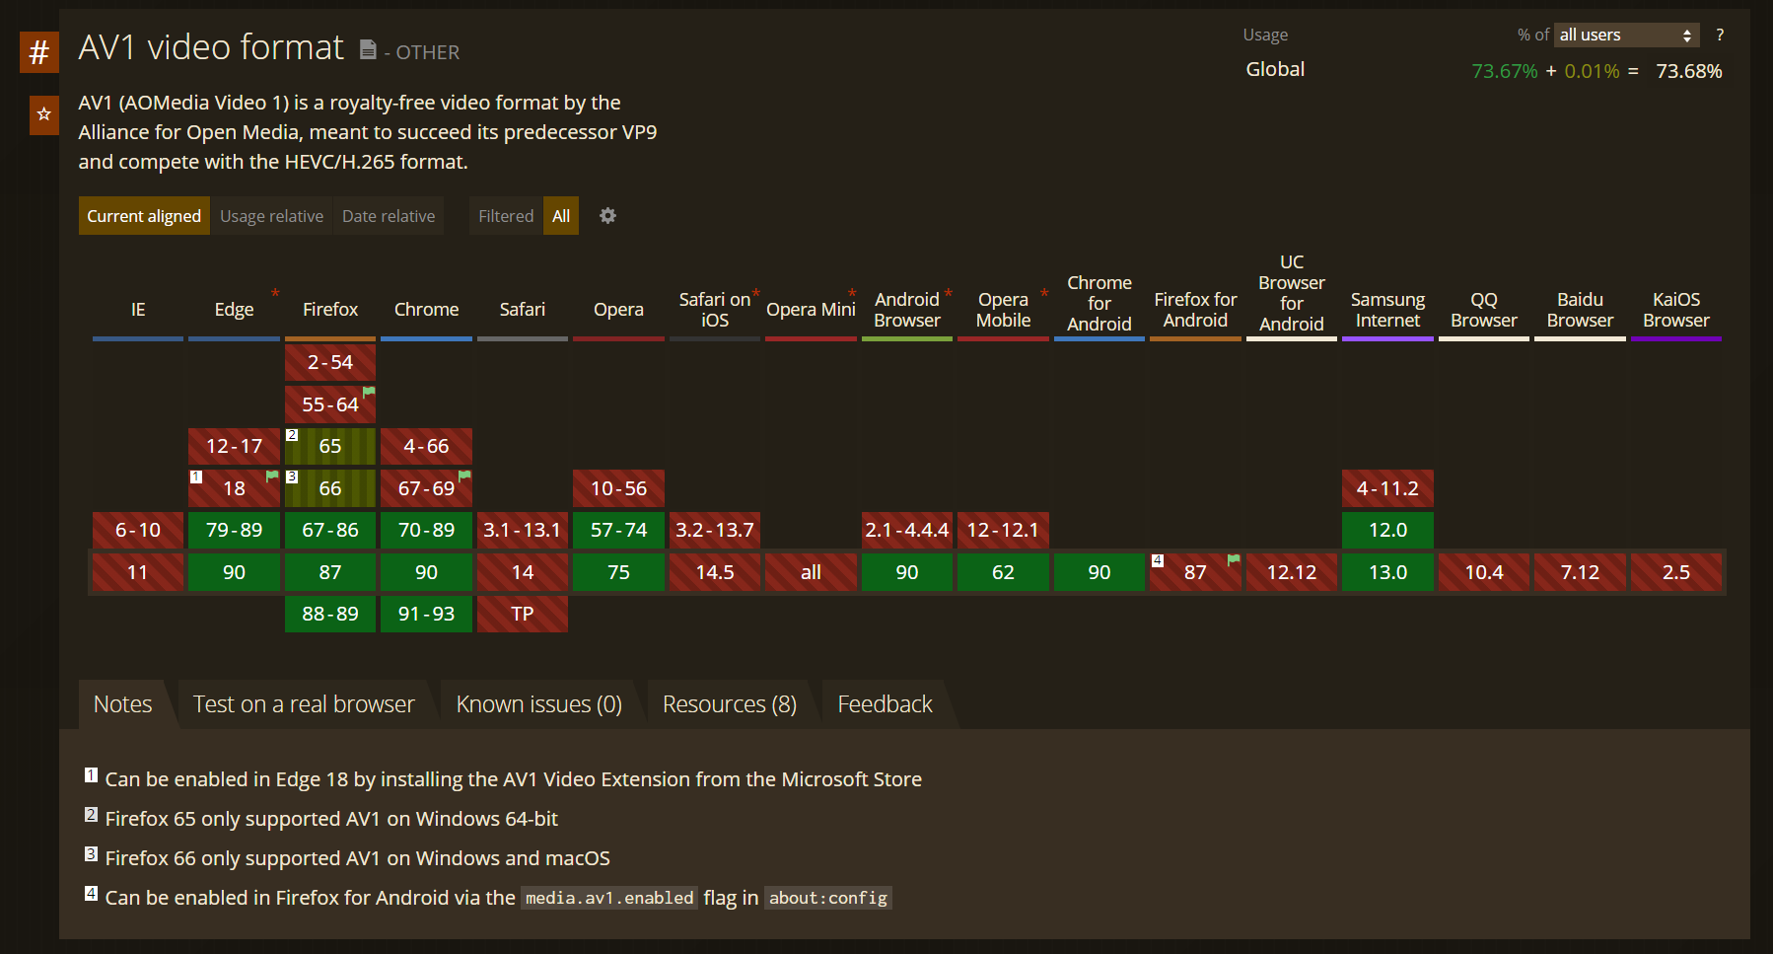This screenshot has height=954, width=1773.
Task: Click the hash permalink icon beside the title
Action: coord(39,52)
